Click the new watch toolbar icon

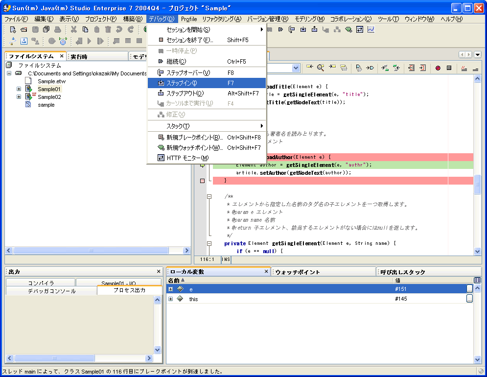(348, 29)
